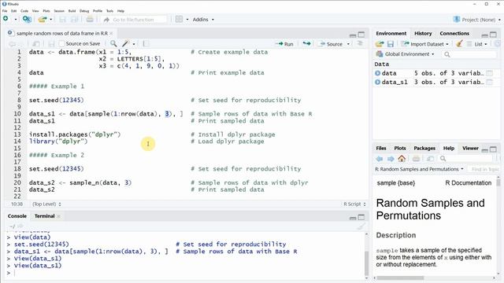Maximize the source editor pane
This screenshot has height=283, width=504.
(x=361, y=35)
